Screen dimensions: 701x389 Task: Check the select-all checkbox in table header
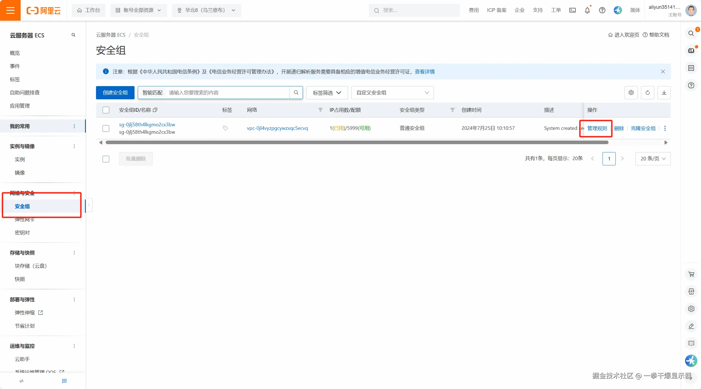106,110
